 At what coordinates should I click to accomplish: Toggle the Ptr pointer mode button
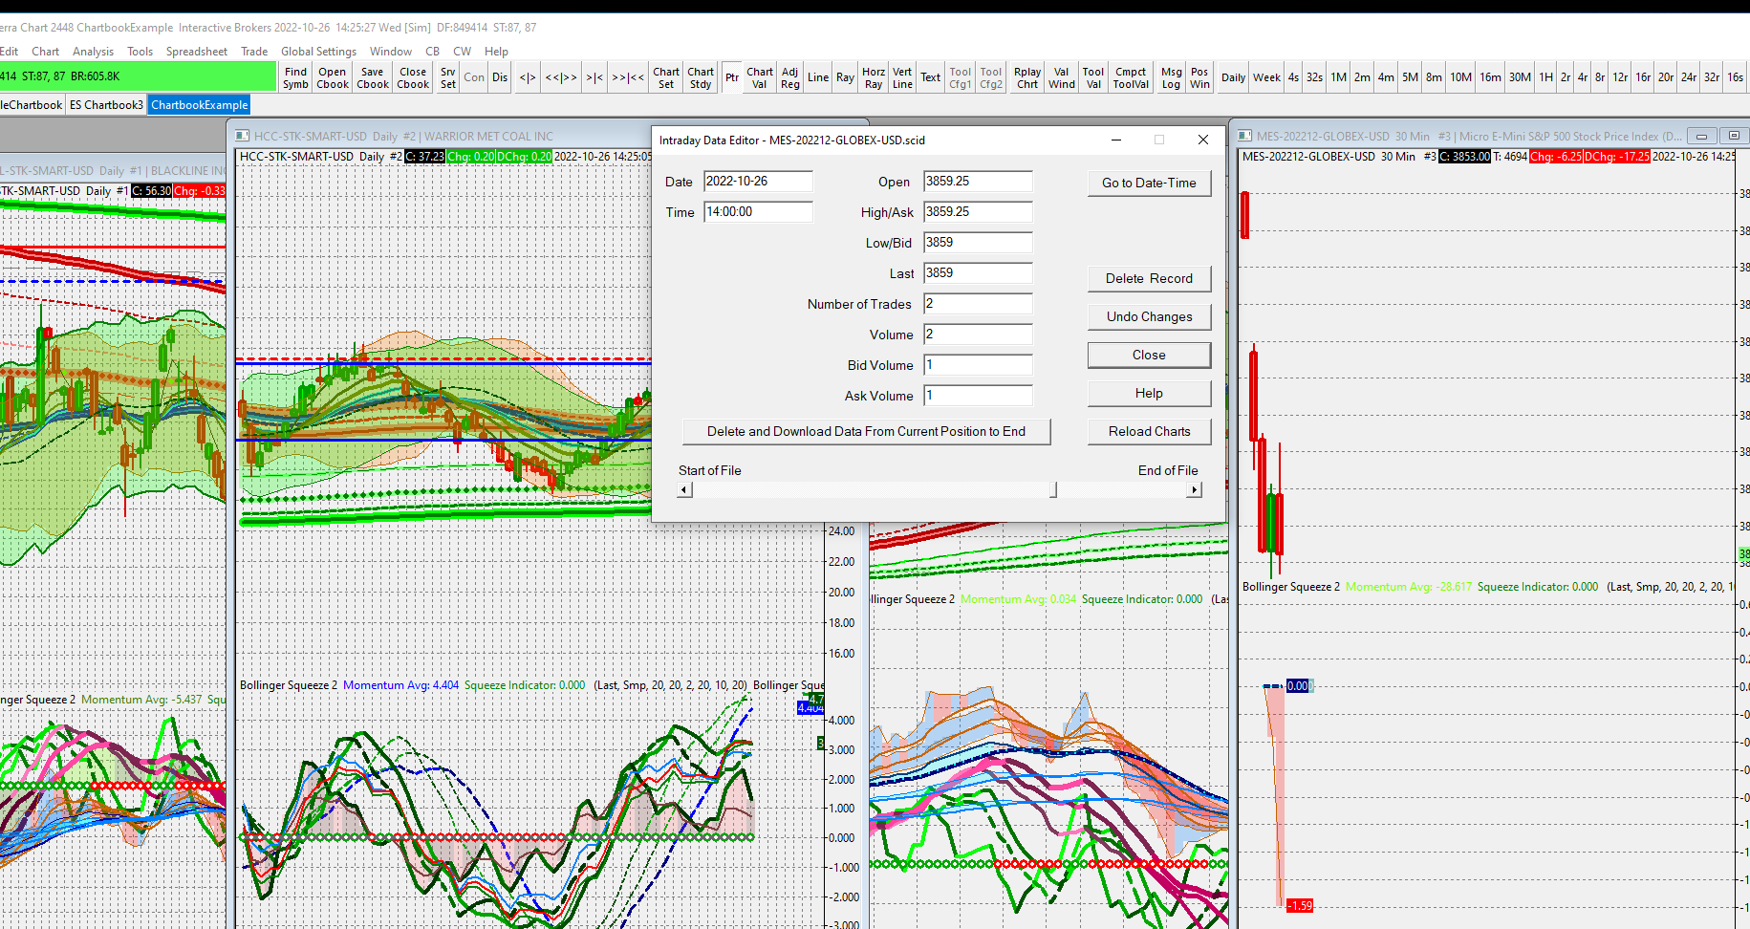(x=732, y=77)
